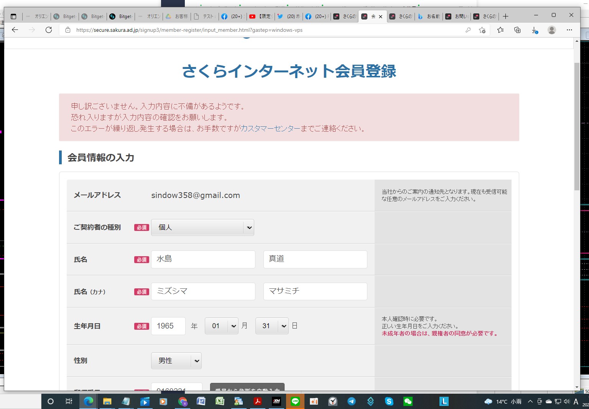This screenshot has width=589, height=409.
Task: View site info via the address-bar lock icon
Action: click(68, 30)
